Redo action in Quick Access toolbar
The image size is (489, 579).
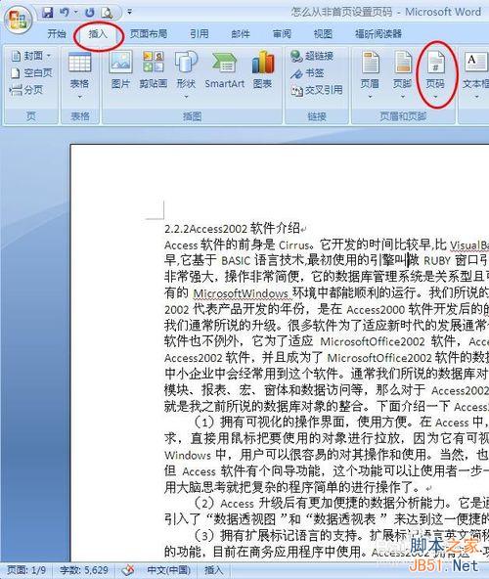point(89,12)
